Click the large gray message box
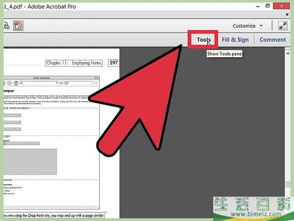The height and width of the screenshot is (221, 294). pos(30,162)
